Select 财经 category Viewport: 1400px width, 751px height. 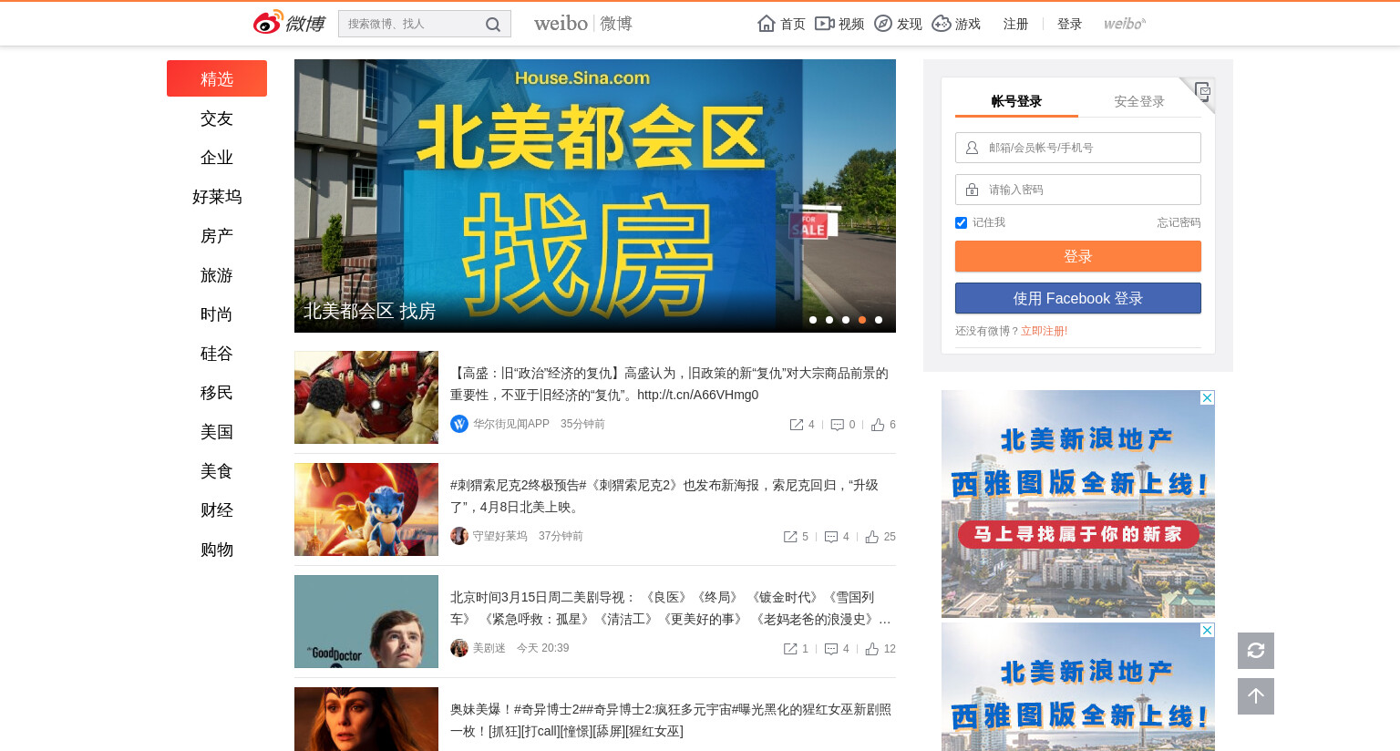point(217,510)
